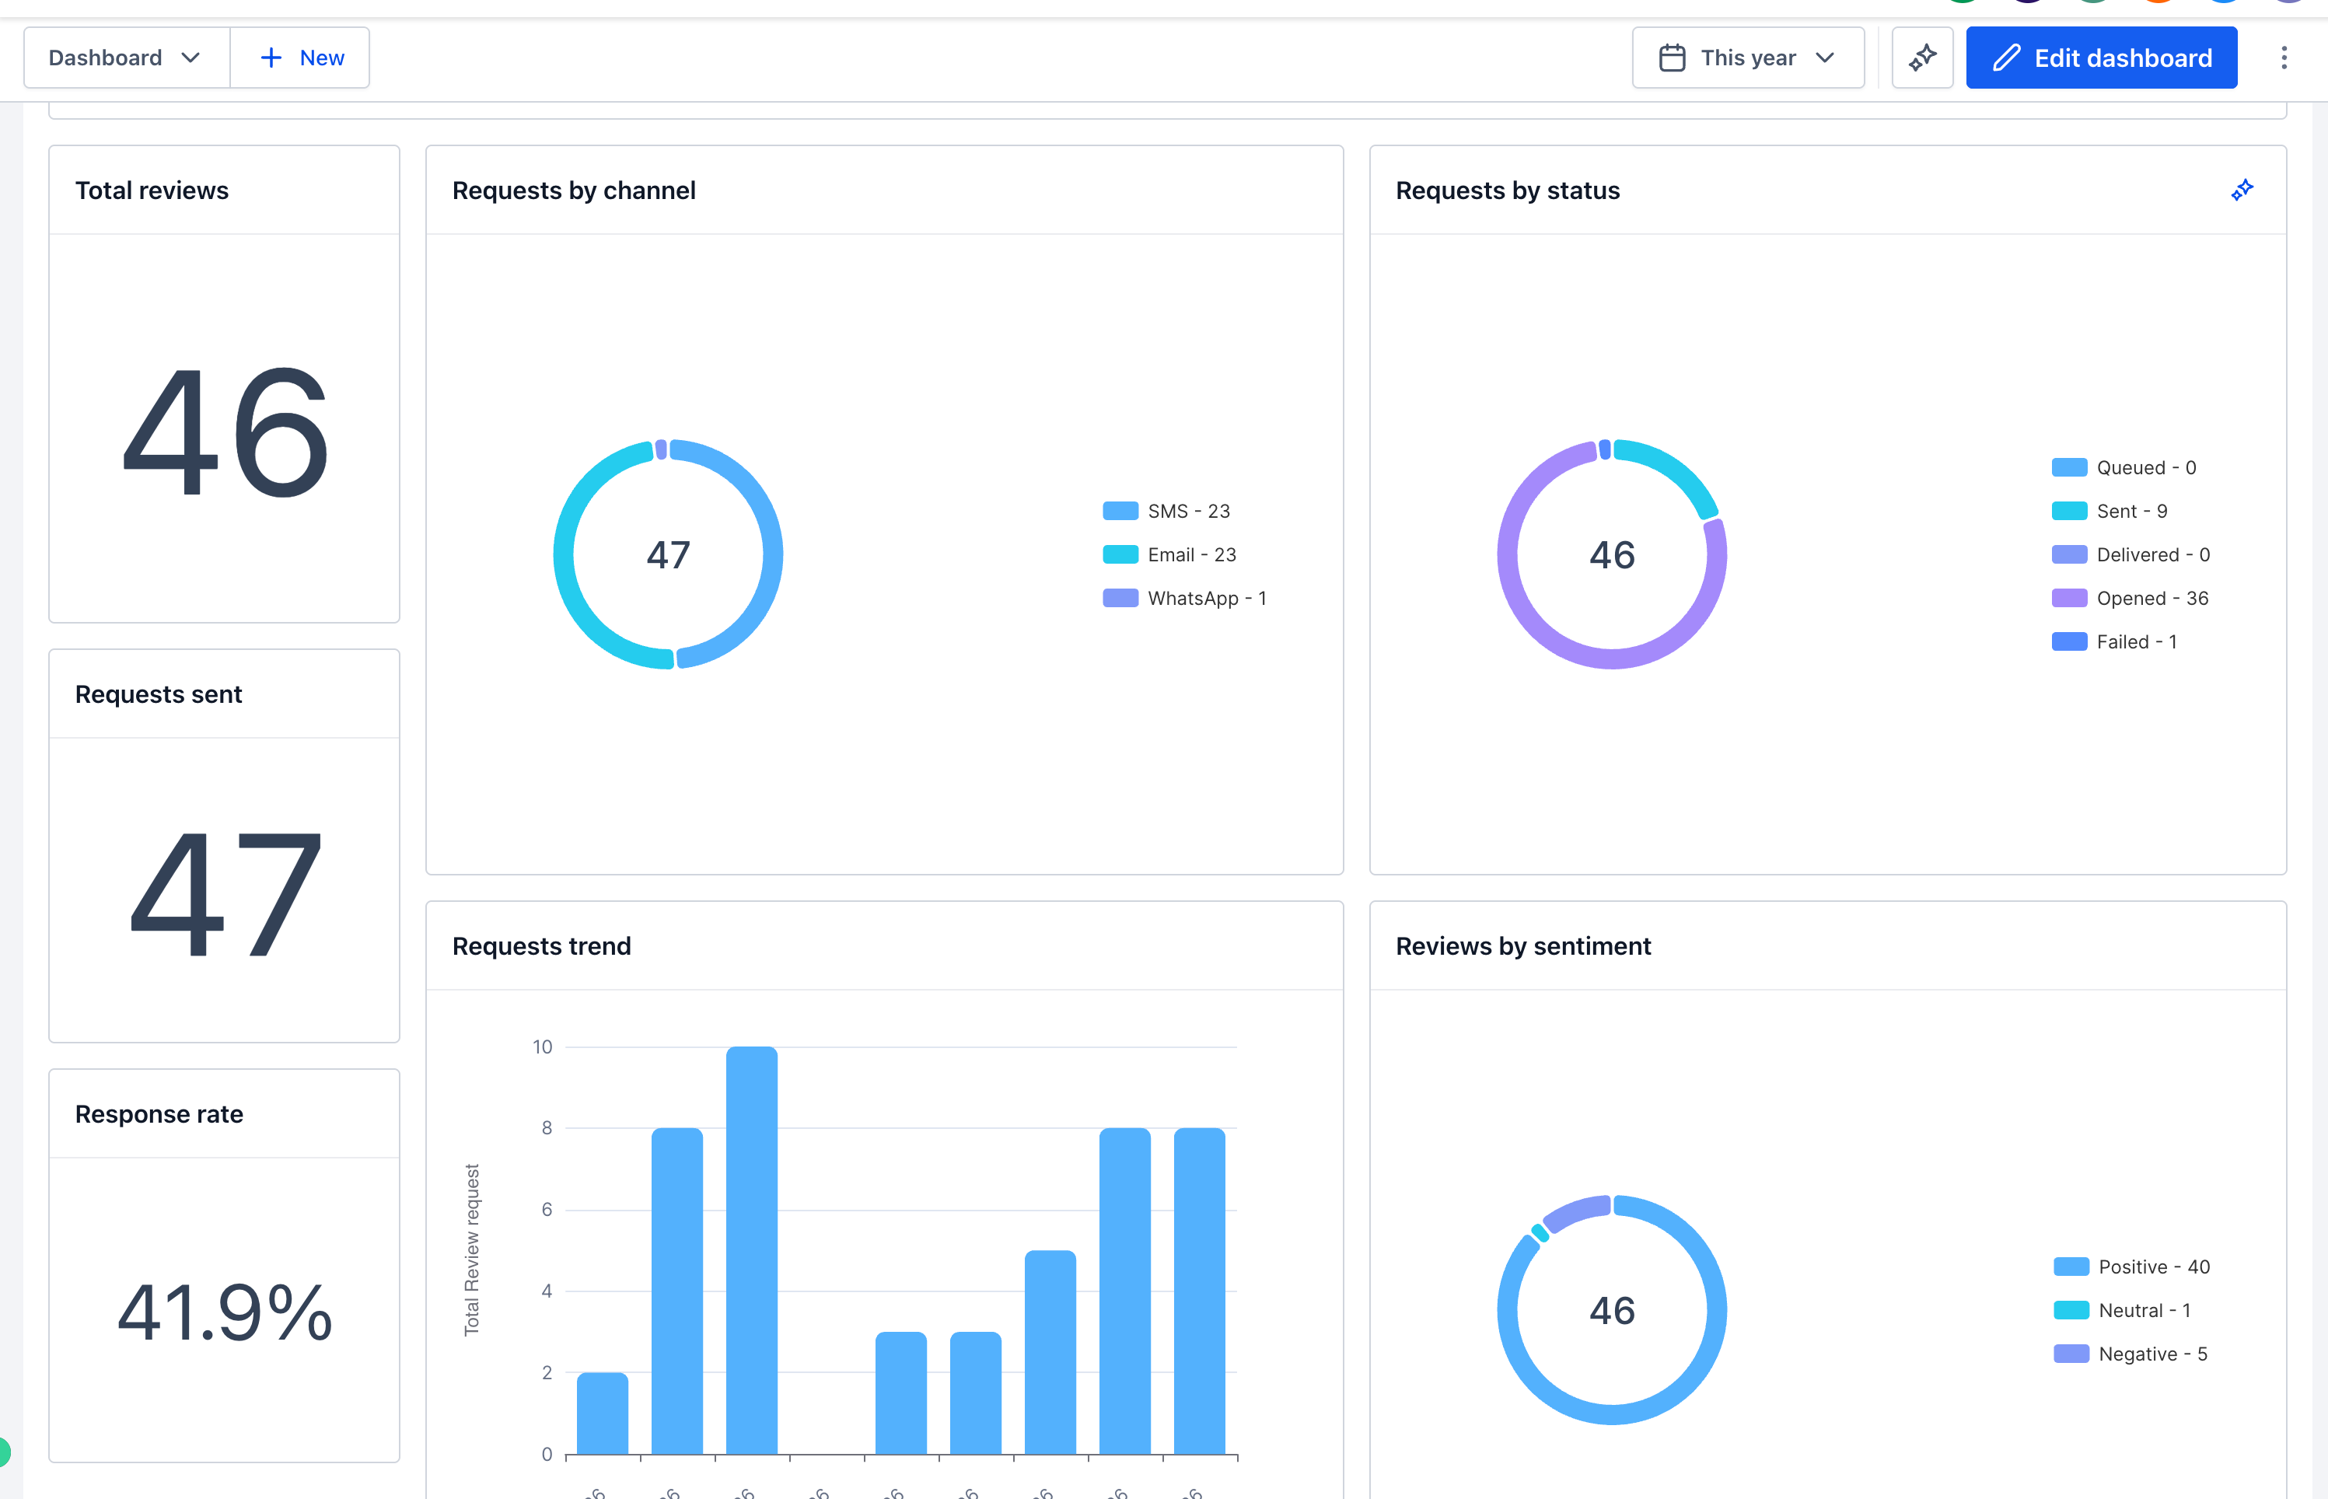
Task: Expand the This year date range dropdown
Action: (1748, 58)
